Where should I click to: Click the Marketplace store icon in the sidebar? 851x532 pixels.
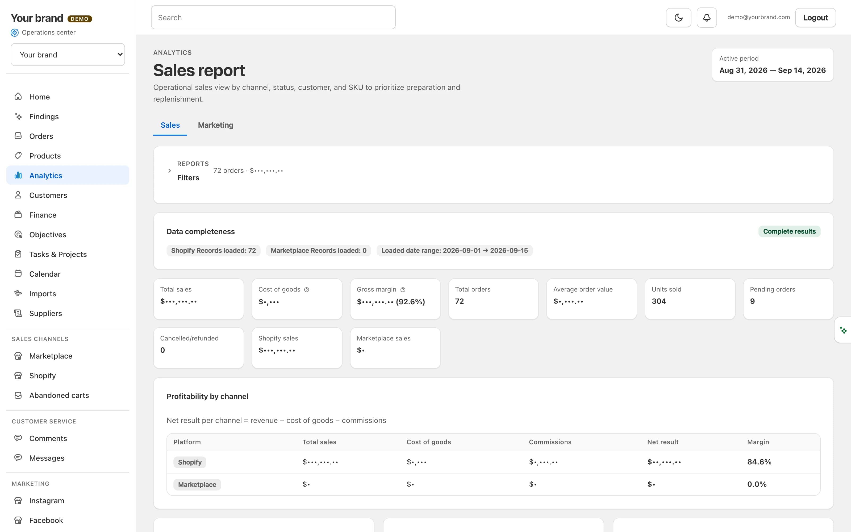18,356
